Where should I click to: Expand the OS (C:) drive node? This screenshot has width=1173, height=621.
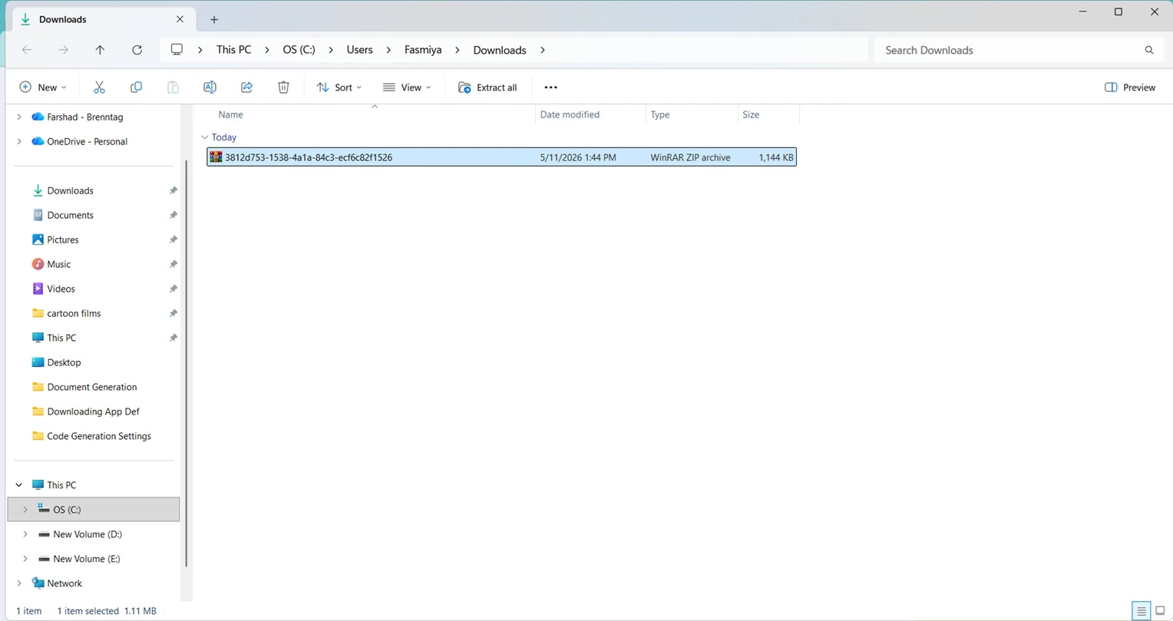(x=25, y=510)
